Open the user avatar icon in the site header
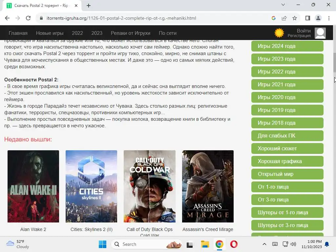 pos(320,33)
